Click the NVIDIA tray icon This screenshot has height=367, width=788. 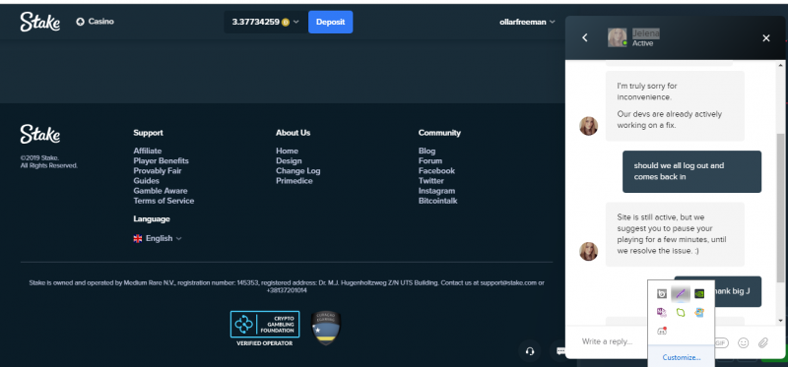pyautogui.click(x=699, y=294)
